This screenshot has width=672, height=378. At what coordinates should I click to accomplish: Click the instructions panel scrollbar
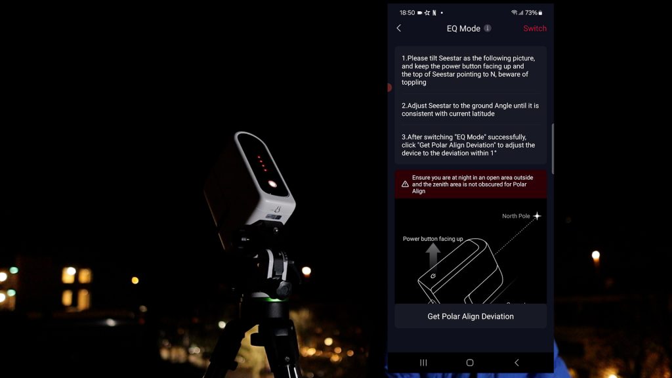553,148
